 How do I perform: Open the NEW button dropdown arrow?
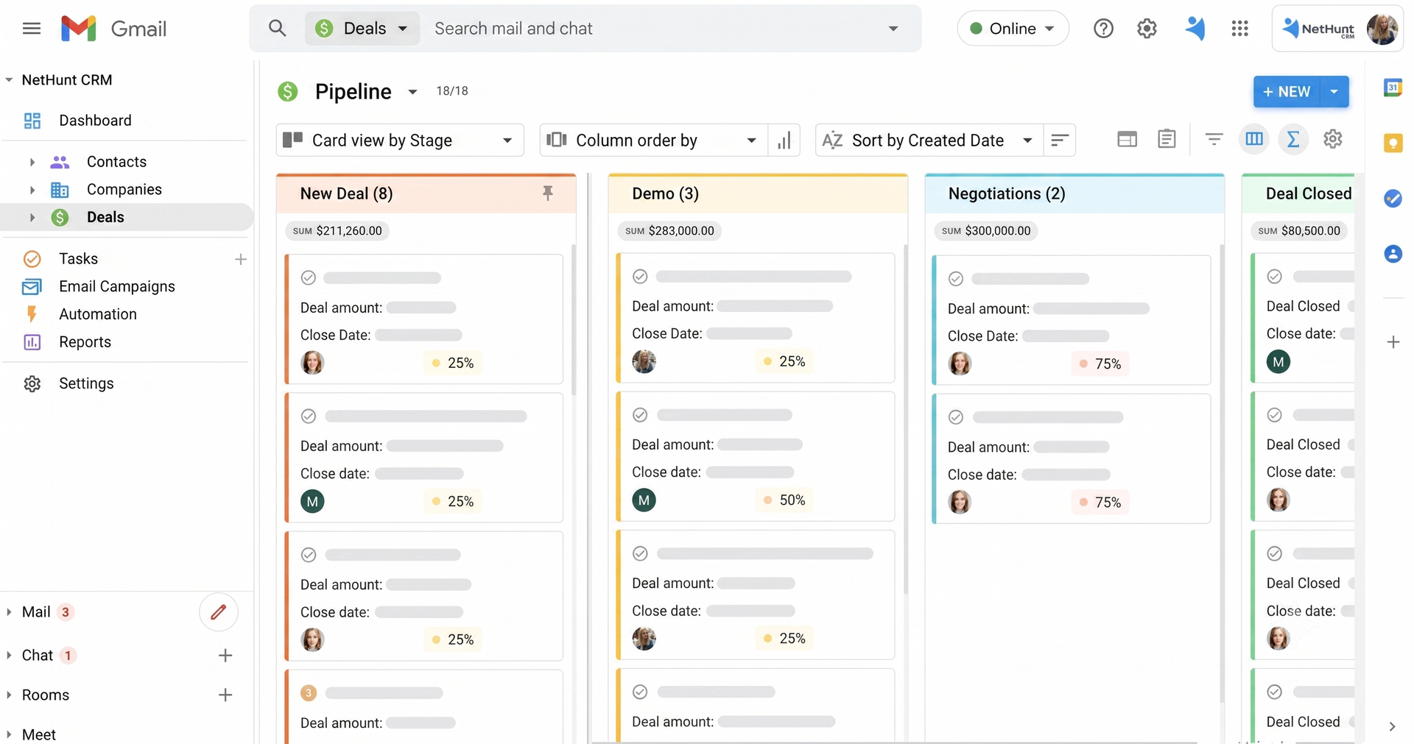coord(1334,92)
